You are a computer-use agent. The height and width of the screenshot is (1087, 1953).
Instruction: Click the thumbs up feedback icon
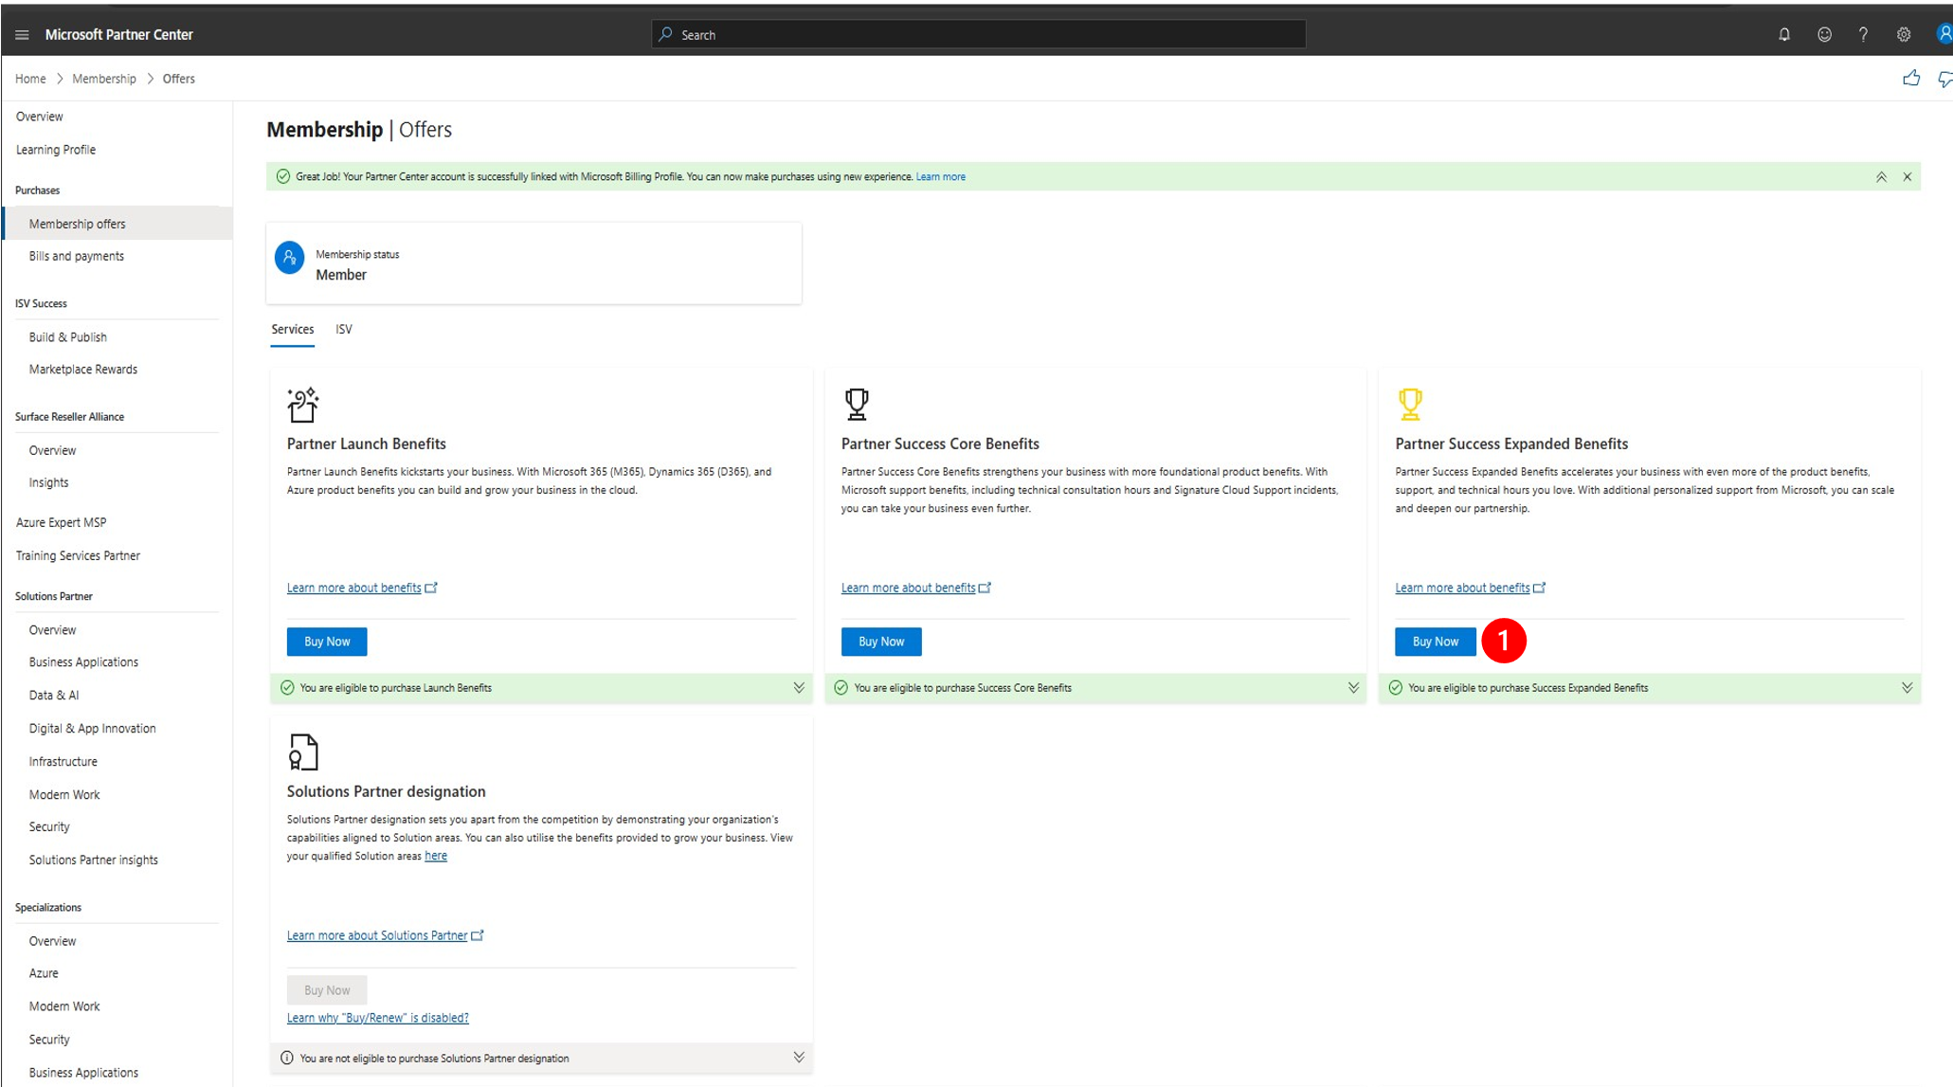pyautogui.click(x=1911, y=79)
